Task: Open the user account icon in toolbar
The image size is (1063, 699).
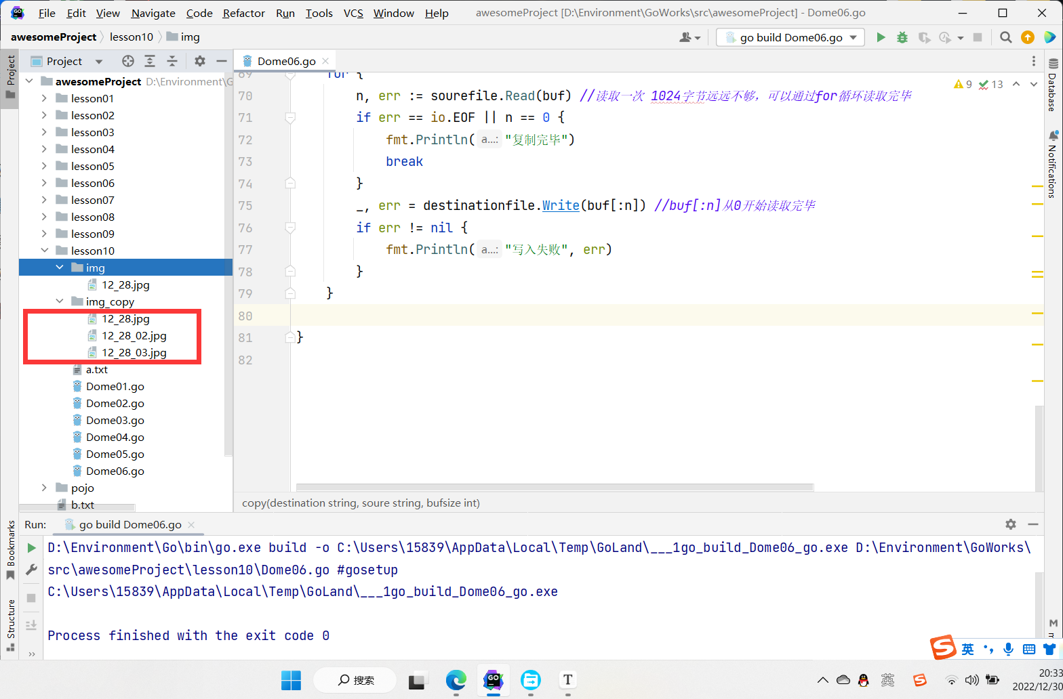Action: tap(689, 37)
